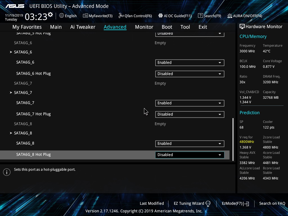Click the yellow 4800MHz value
Screen dimensions: 288x216
tap(247, 142)
